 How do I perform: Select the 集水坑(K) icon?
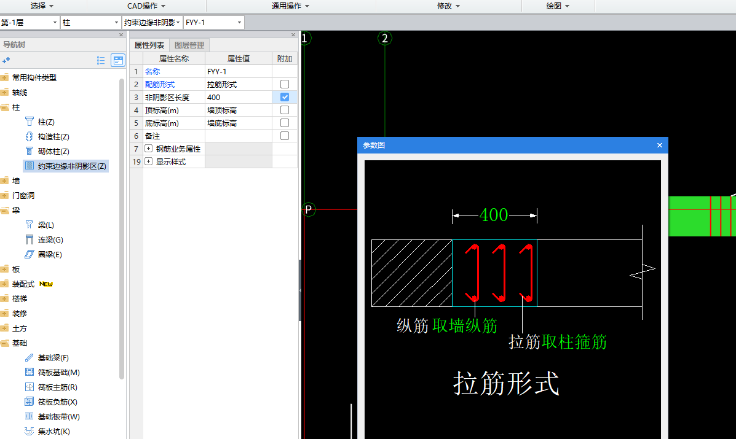coord(29,431)
